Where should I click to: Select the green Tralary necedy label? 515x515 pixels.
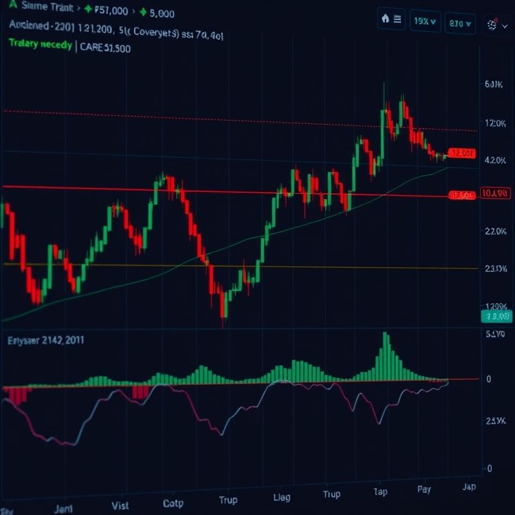[x=40, y=45]
